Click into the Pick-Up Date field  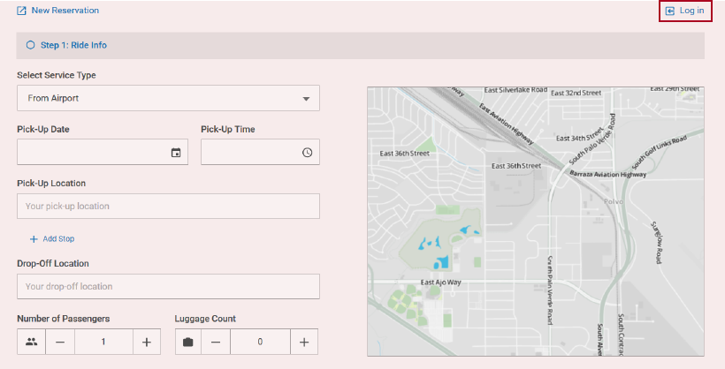(103, 152)
